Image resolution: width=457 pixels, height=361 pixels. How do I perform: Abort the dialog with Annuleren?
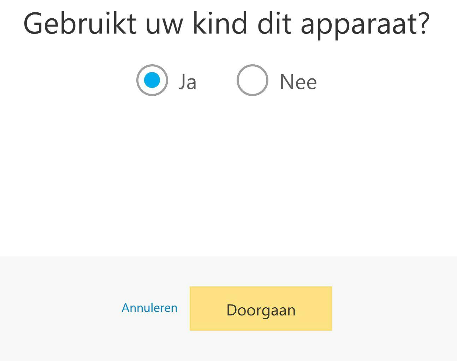coord(149,308)
